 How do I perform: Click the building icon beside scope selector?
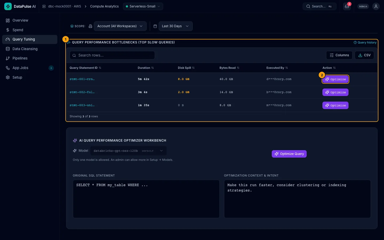pyautogui.click(x=90, y=26)
